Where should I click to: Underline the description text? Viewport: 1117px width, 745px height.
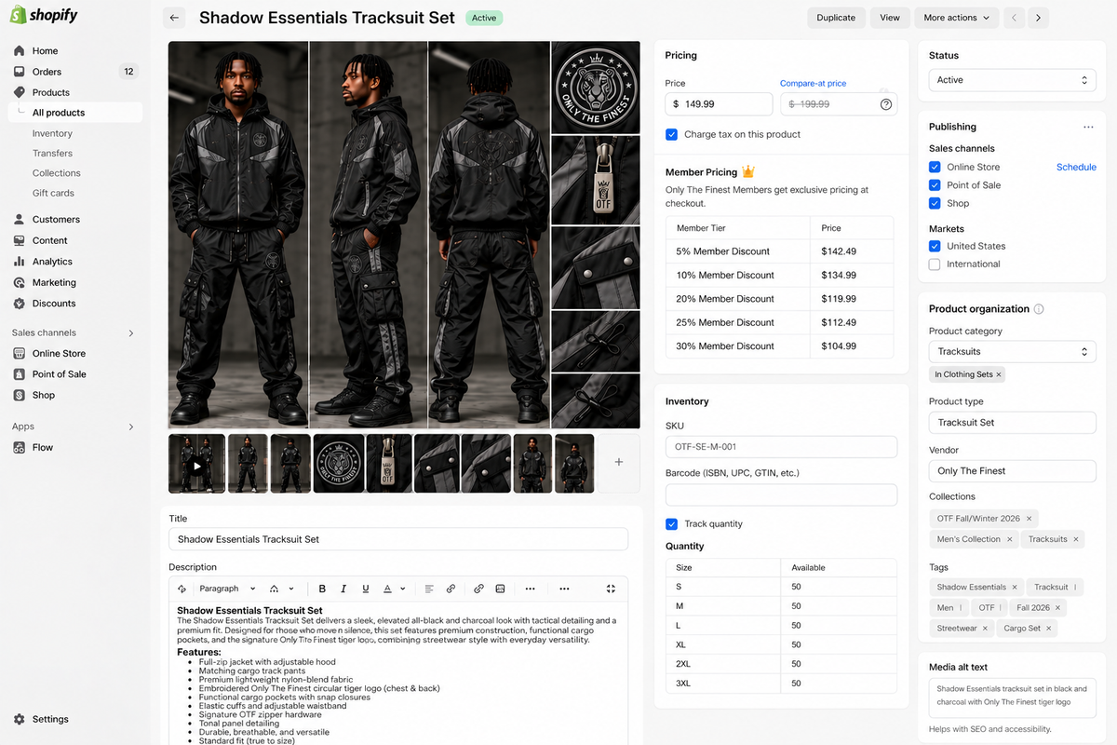pos(366,589)
